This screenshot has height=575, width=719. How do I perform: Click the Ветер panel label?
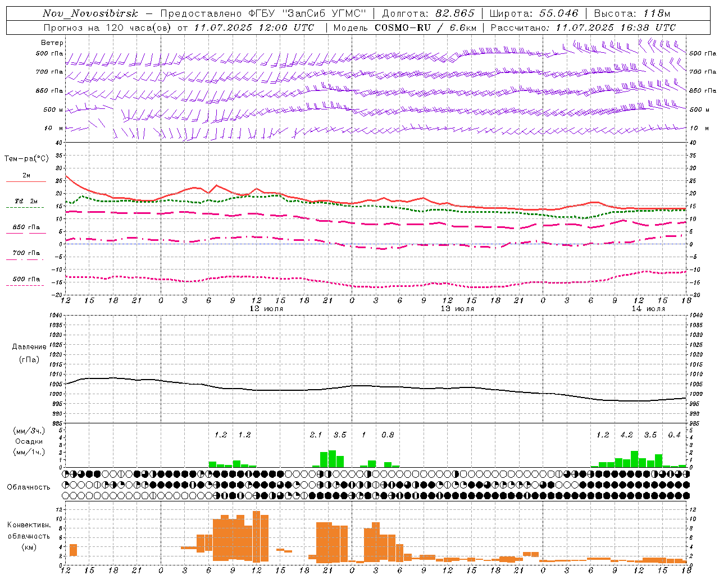click(52, 43)
